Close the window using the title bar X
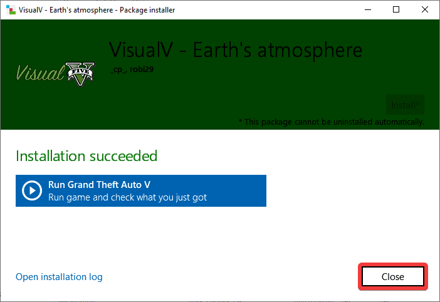This screenshot has width=440, height=302. coord(425,10)
